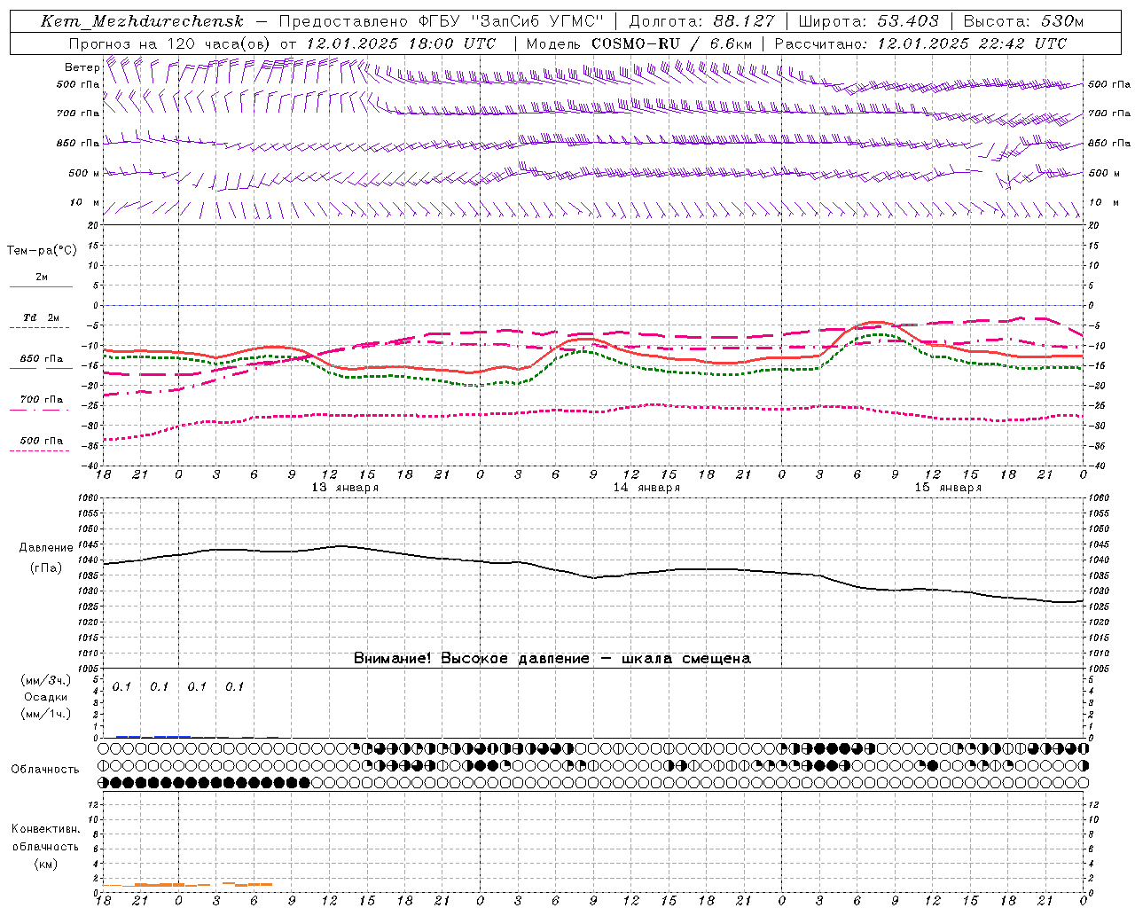This screenshot has width=1135, height=908.
Task: Click the (км) unit under convective cloud label
Action: tap(45, 864)
